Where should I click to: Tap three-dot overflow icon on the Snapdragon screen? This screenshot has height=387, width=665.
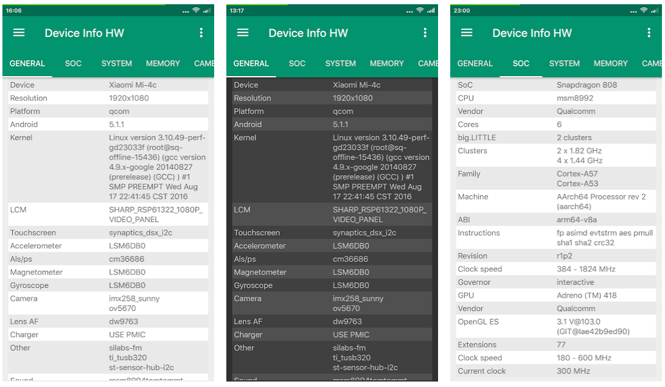click(x=649, y=33)
